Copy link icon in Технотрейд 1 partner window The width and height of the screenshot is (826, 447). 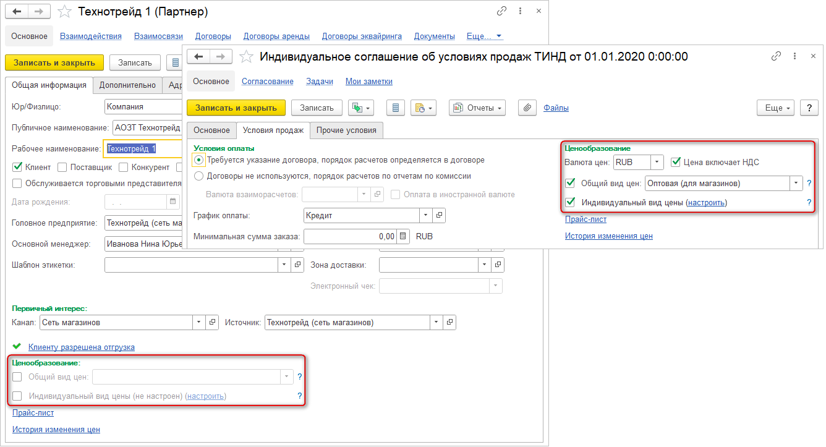[x=501, y=11]
